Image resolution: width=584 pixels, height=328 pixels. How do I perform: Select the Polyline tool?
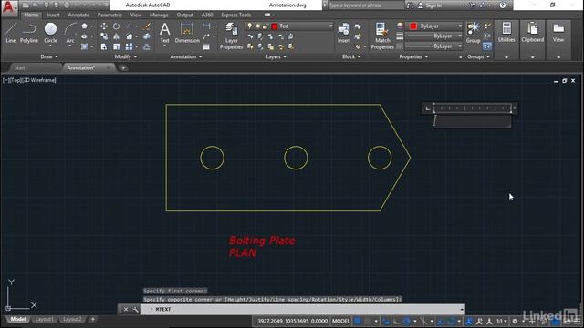(29, 33)
